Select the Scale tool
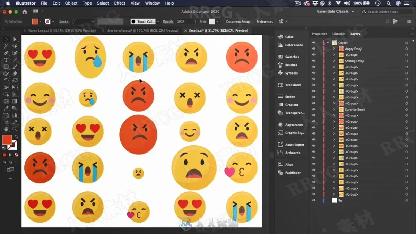The width and height of the screenshot is (416, 234). [x=15, y=81]
